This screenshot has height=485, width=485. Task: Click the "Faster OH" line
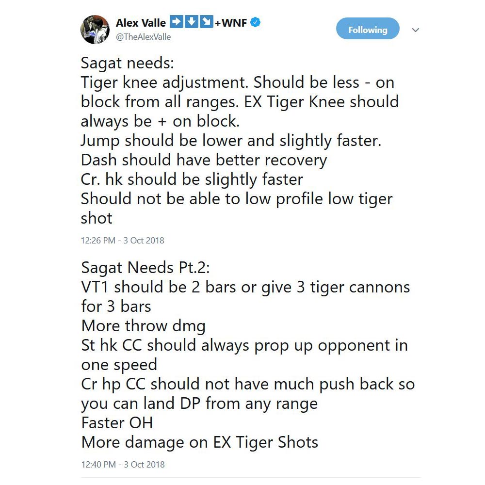(x=117, y=423)
